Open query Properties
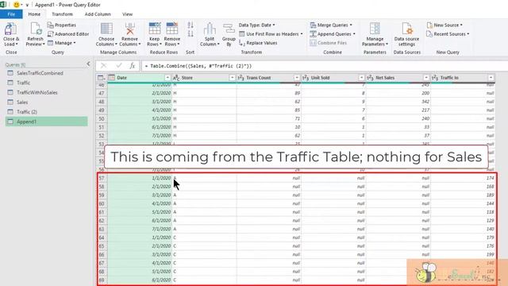 [x=62, y=25]
